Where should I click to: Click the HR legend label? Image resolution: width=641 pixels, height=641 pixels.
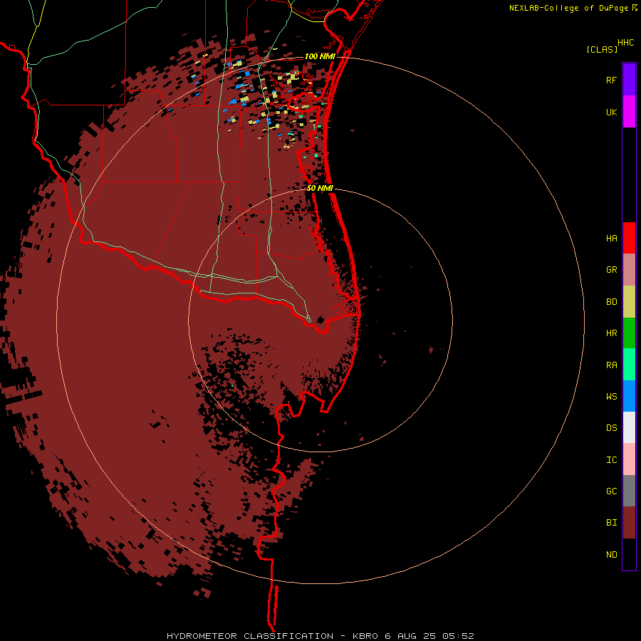[x=611, y=333]
